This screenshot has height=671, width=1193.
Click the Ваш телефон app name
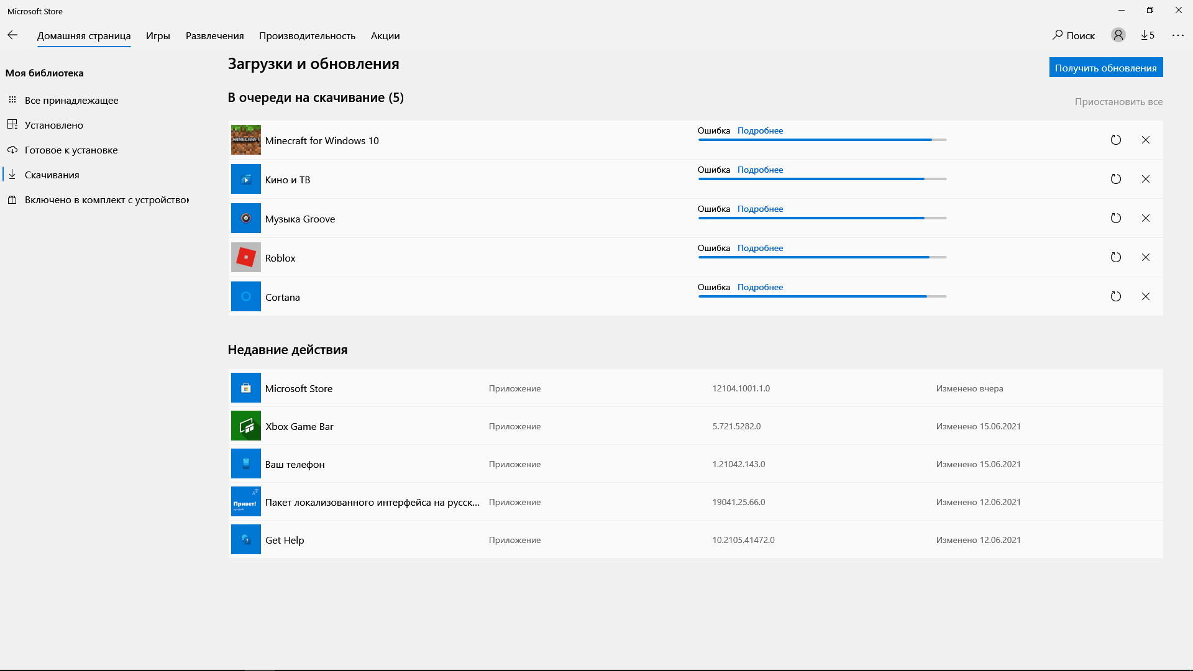coord(295,464)
